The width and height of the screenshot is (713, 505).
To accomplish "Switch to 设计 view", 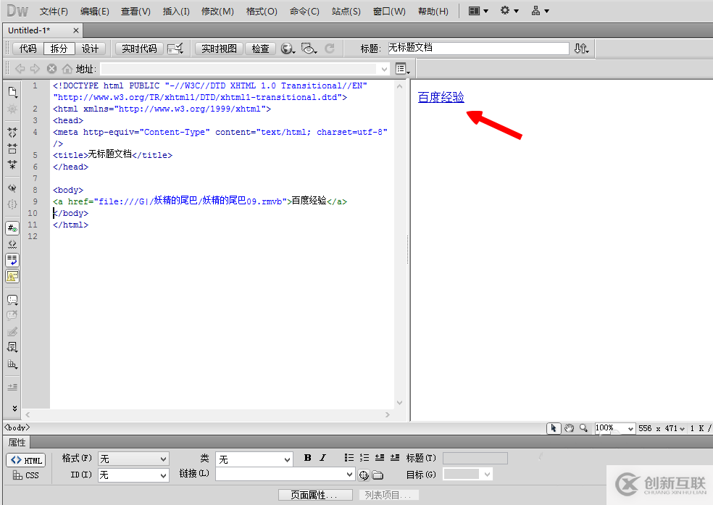I will tap(90, 49).
